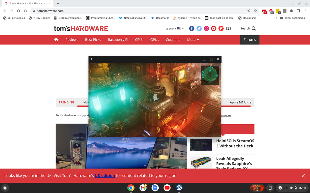Open the pygame - Python bookmark

[x=187, y=18]
